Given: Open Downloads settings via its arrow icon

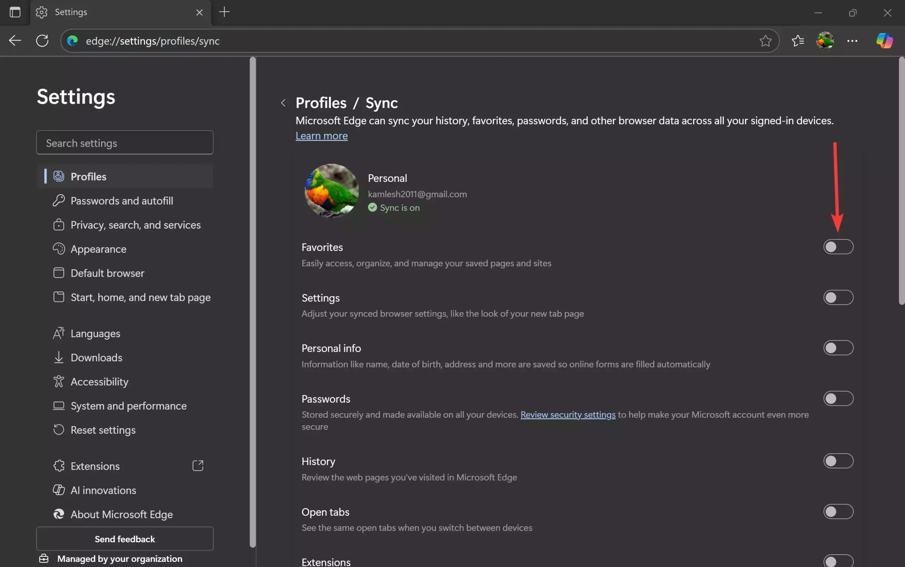Looking at the screenshot, I should tap(59, 357).
